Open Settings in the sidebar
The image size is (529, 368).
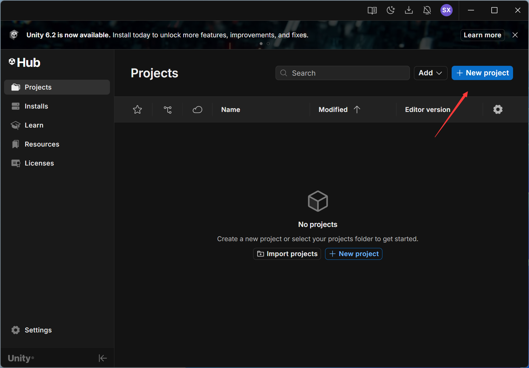tap(57, 330)
